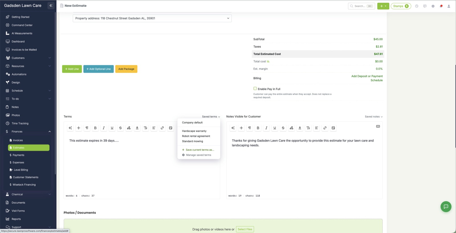
Task: Insert a link in the Terms editor
Action: click(x=162, y=128)
